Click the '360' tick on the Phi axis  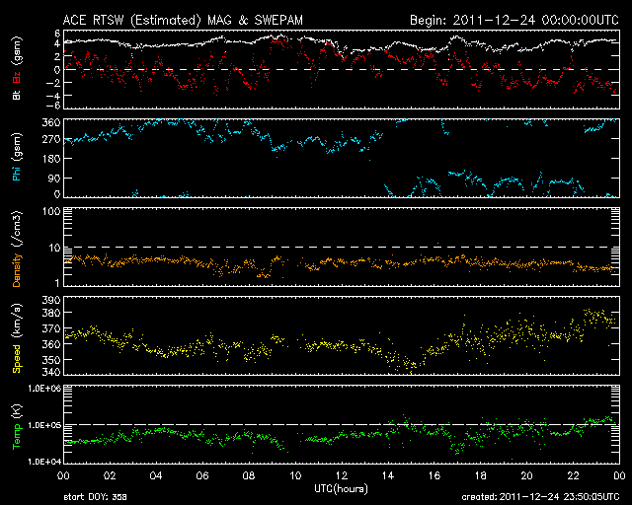click(51, 122)
